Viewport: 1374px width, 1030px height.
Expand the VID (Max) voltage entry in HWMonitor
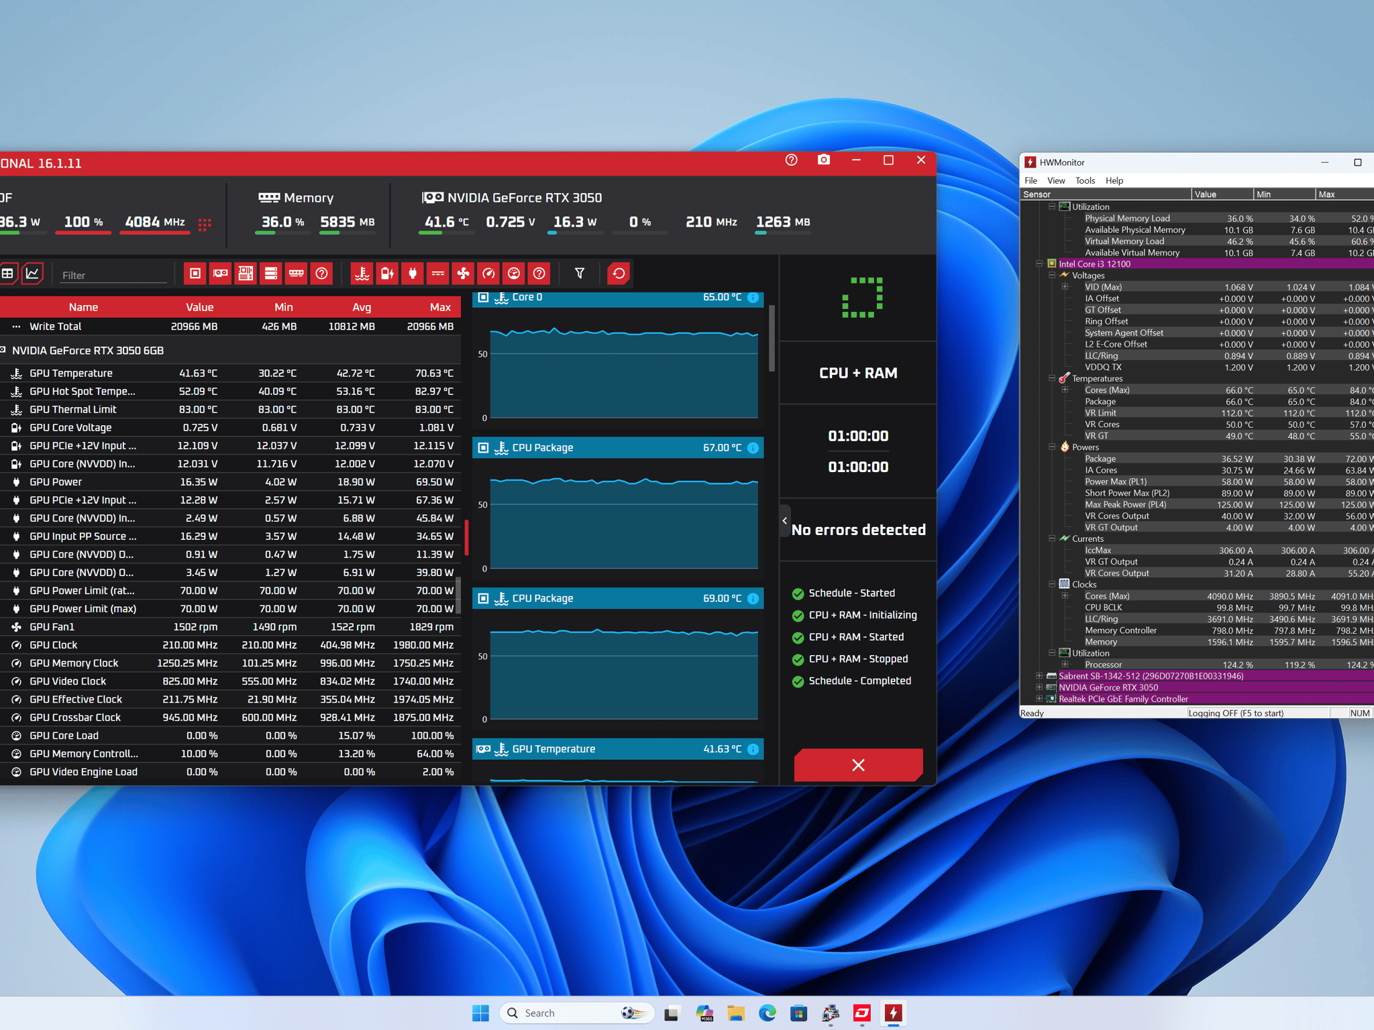1065,287
